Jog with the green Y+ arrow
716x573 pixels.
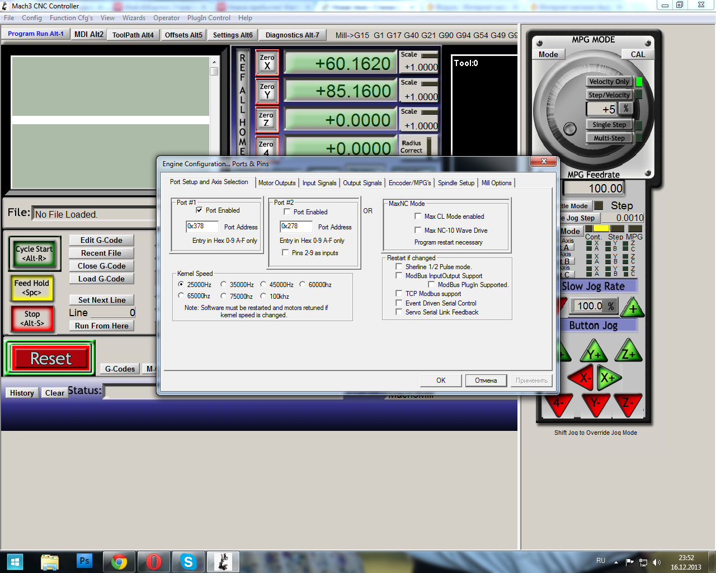click(x=594, y=353)
